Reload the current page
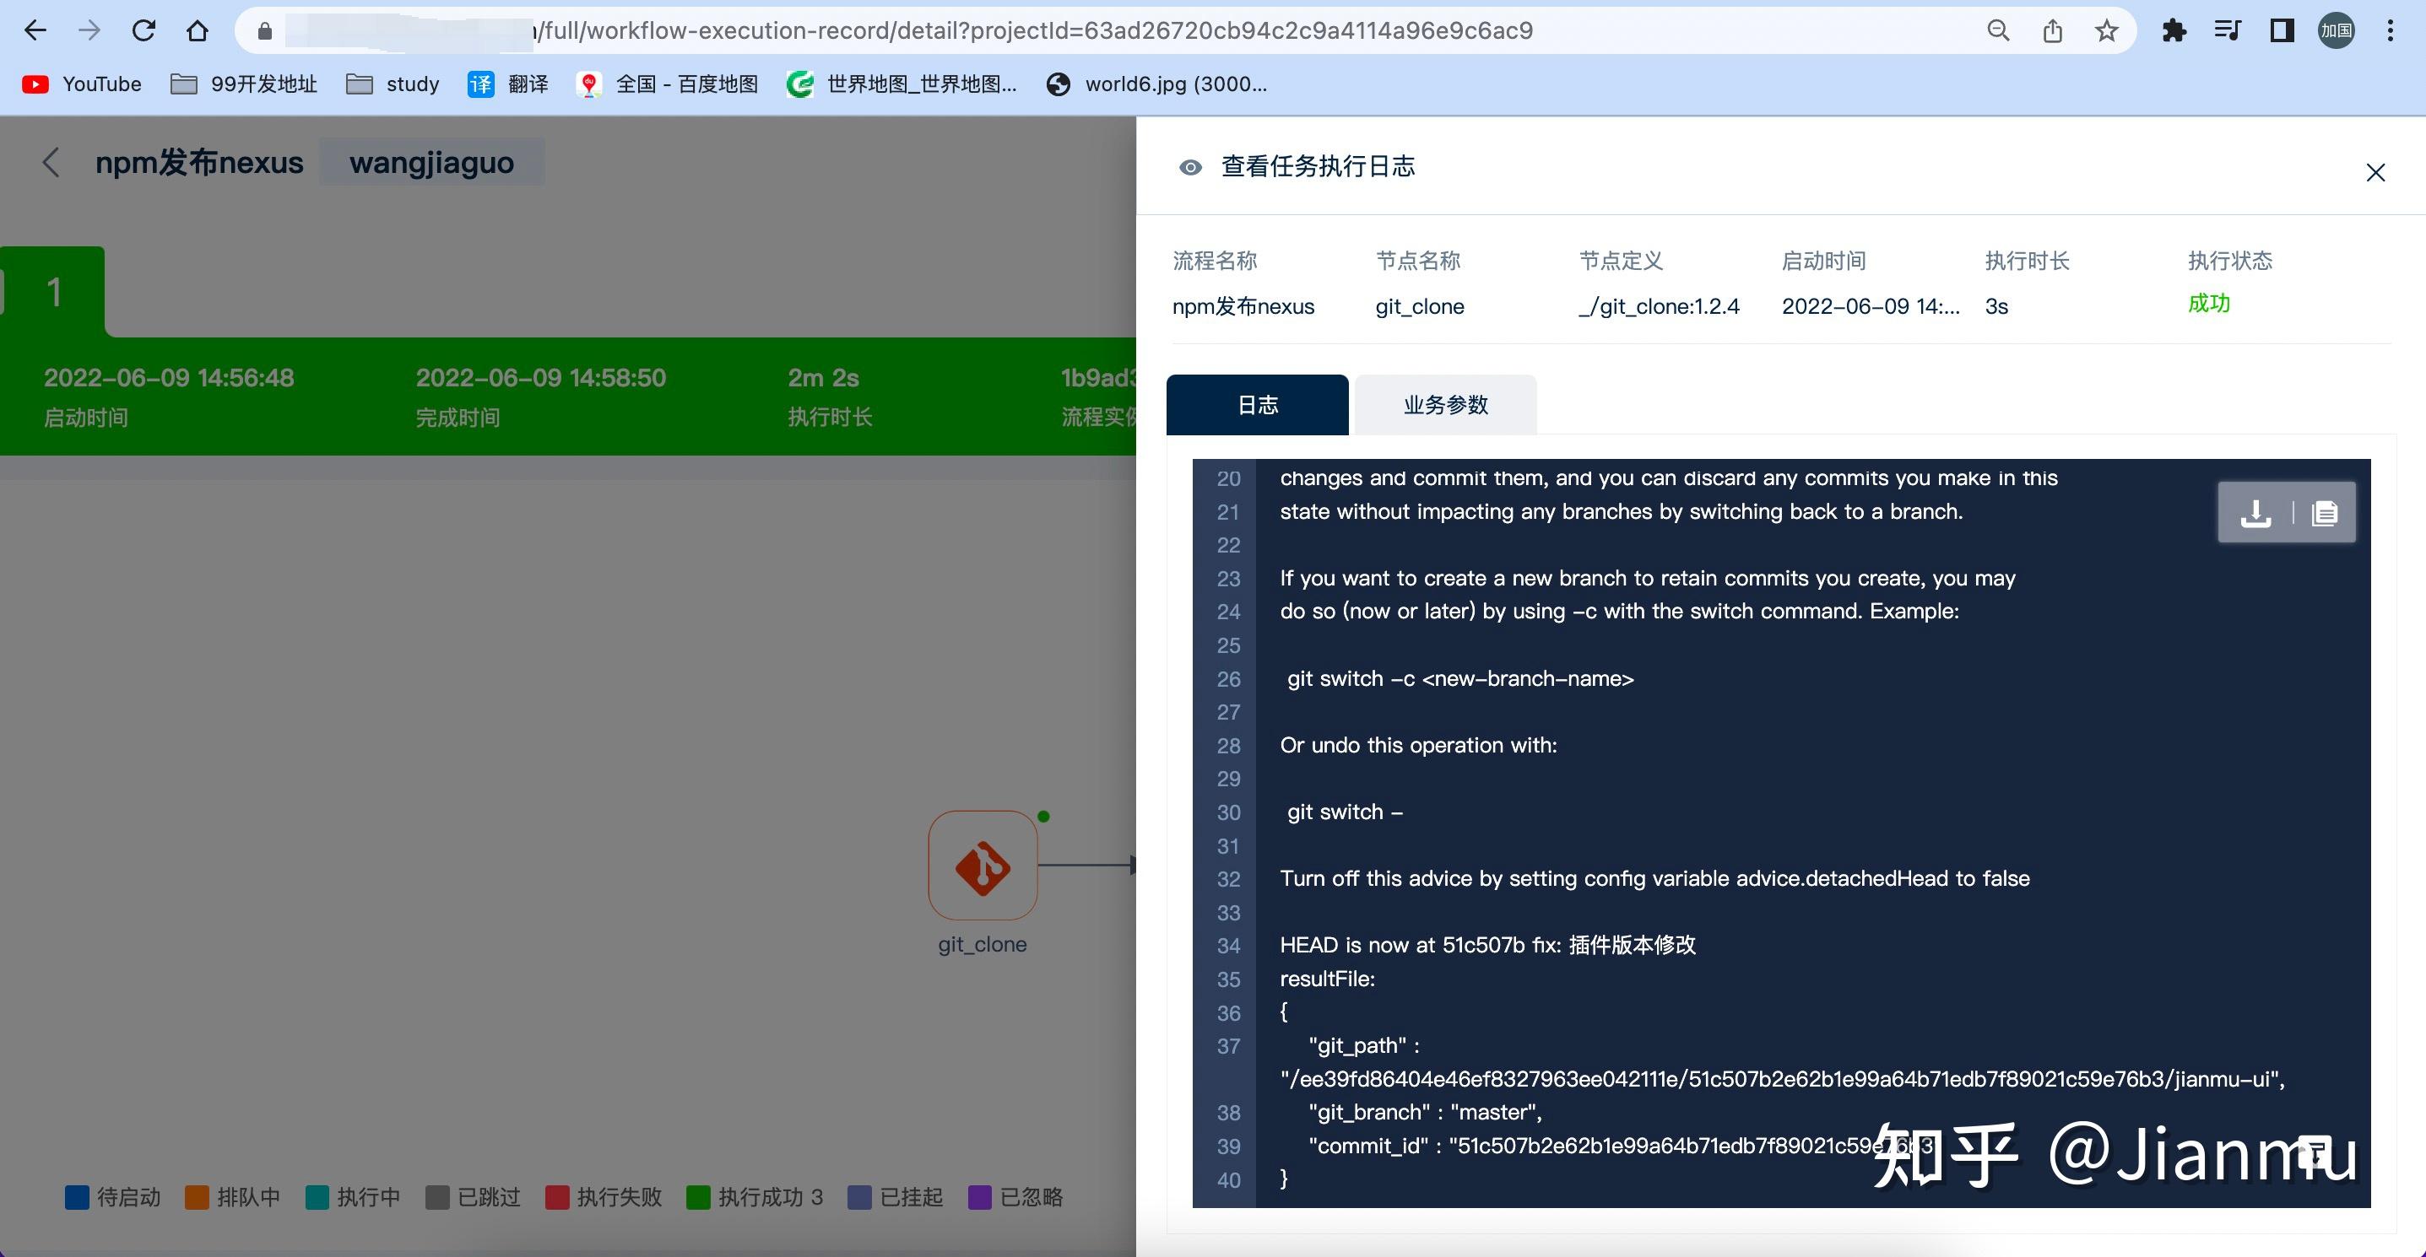Screen dimensions: 2426x1257 [x=144, y=31]
